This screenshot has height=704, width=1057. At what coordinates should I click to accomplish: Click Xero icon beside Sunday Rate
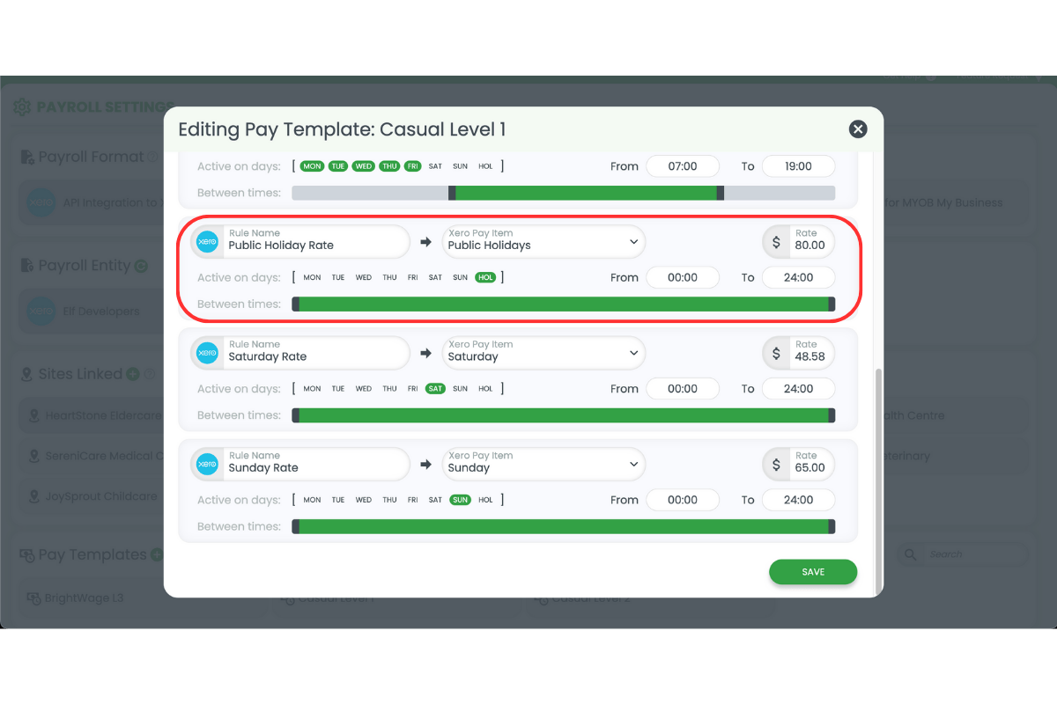207,464
